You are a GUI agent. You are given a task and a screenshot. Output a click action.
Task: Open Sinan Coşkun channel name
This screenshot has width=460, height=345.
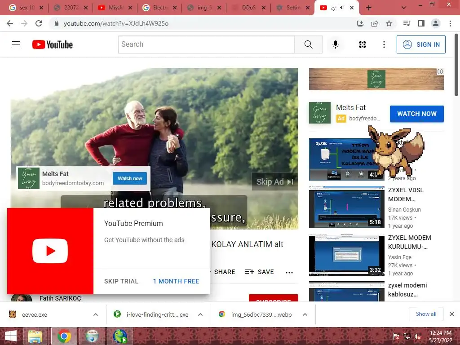coord(404,209)
